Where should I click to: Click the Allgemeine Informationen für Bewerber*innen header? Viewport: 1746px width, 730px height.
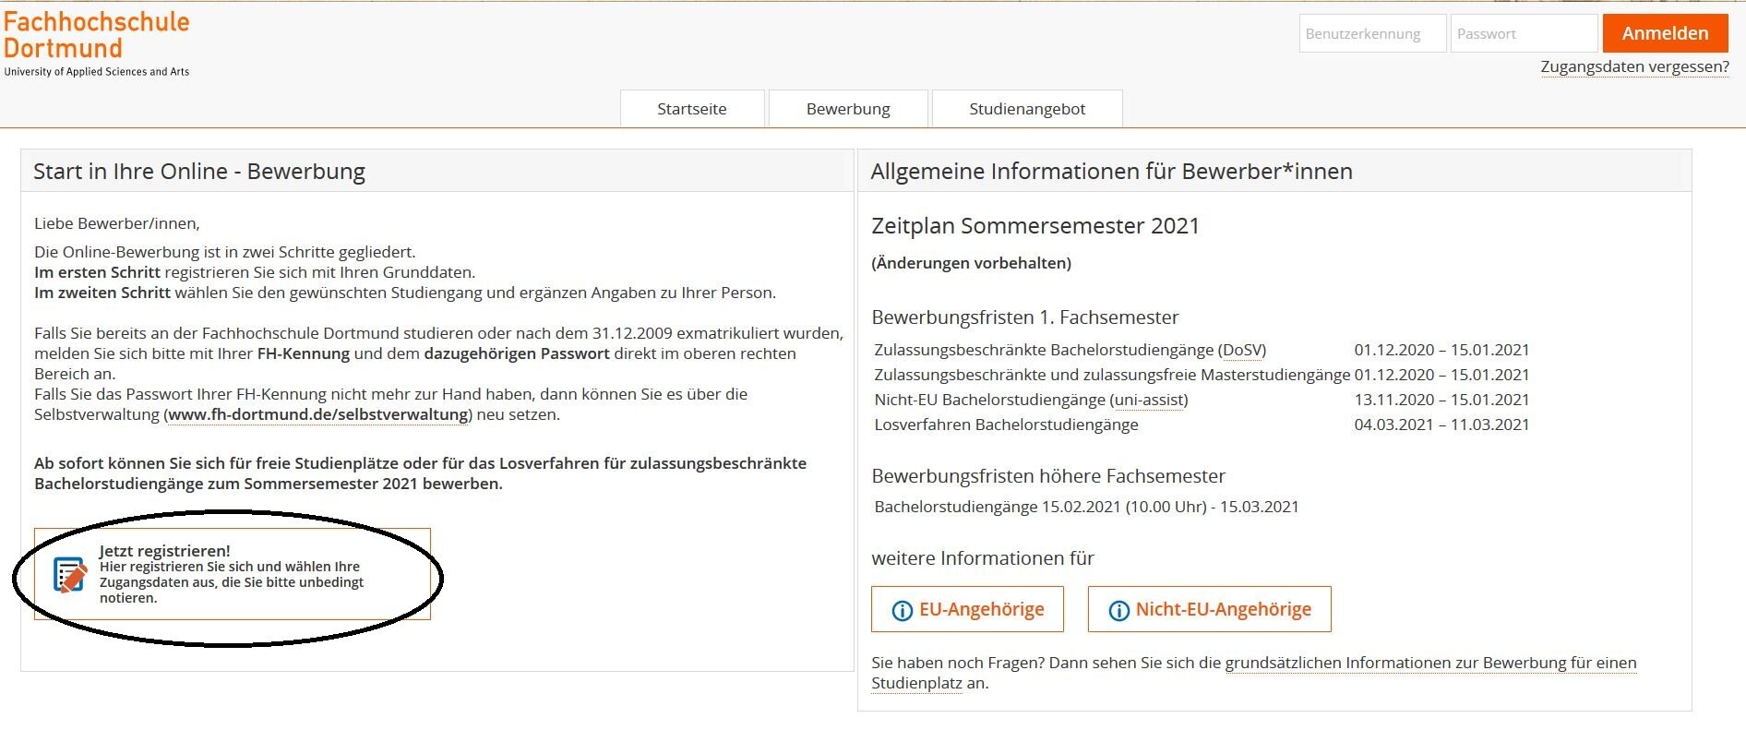(1111, 172)
